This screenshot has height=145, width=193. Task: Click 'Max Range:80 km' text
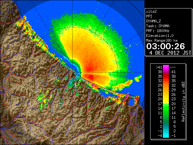click(162, 40)
